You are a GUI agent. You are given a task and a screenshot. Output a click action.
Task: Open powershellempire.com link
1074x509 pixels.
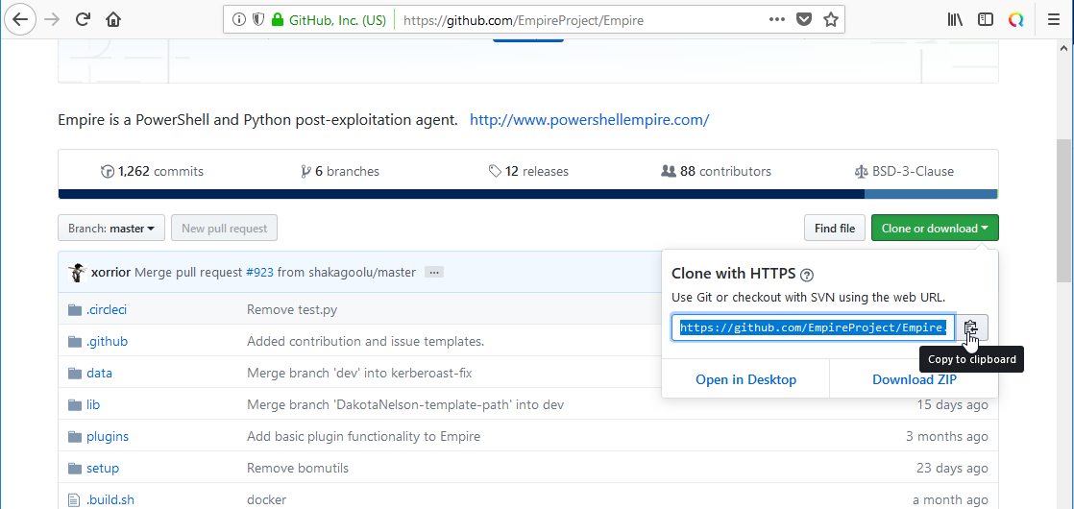(589, 120)
